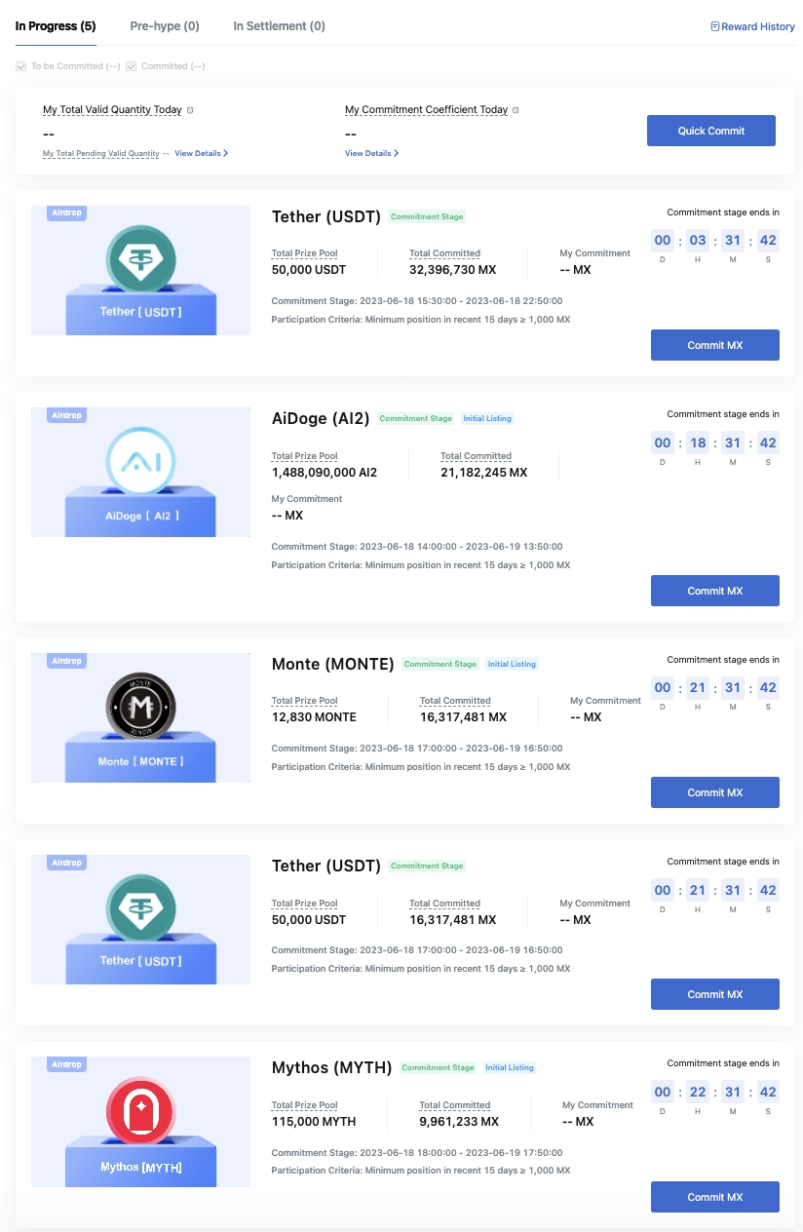Click the info icon beside My Commitment Coefficient Today
The height and width of the screenshot is (1232, 803).
point(516,110)
